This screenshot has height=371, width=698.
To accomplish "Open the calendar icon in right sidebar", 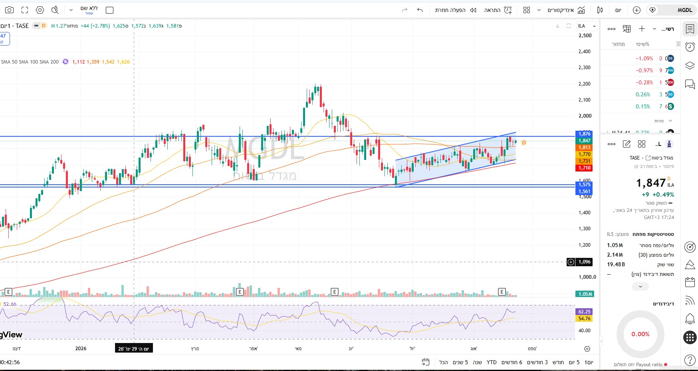I will (x=690, y=282).
